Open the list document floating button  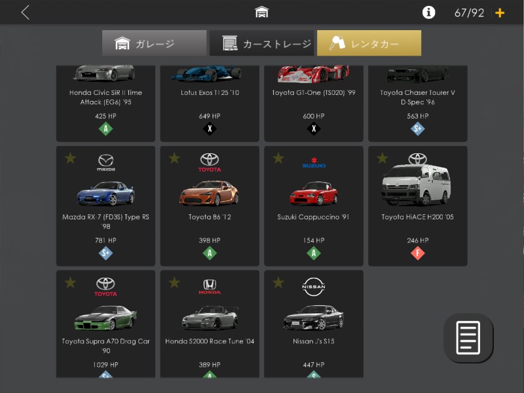tap(468, 338)
